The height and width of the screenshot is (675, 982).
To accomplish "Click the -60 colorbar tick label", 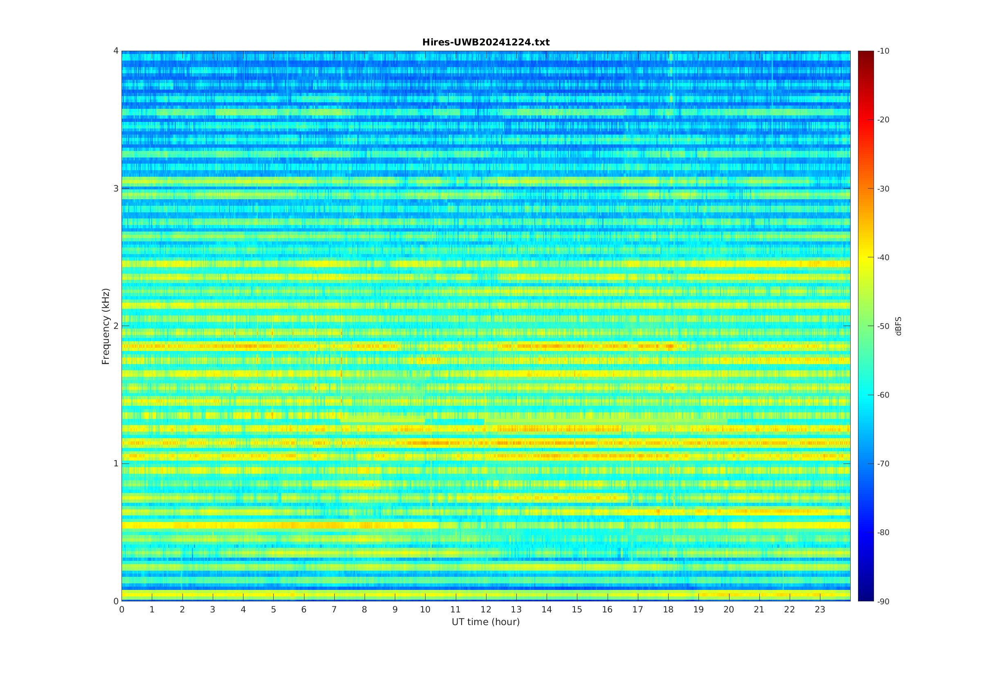I will point(883,395).
